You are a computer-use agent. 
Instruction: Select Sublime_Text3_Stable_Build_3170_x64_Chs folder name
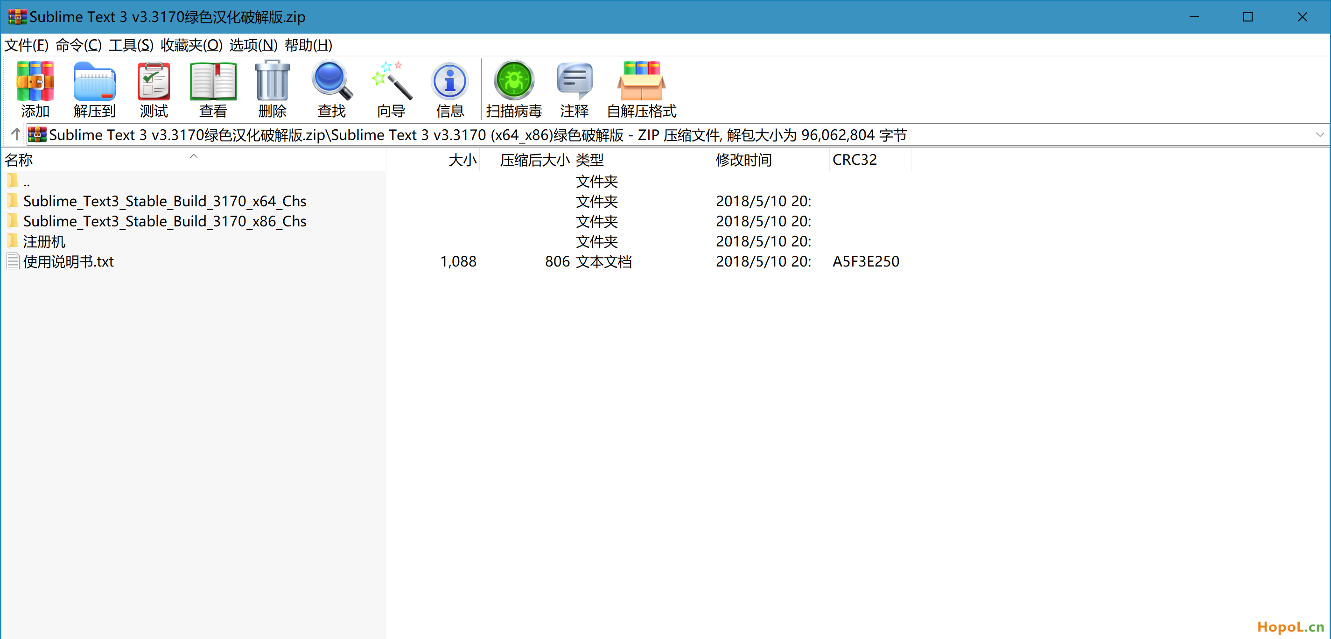pos(165,201)
